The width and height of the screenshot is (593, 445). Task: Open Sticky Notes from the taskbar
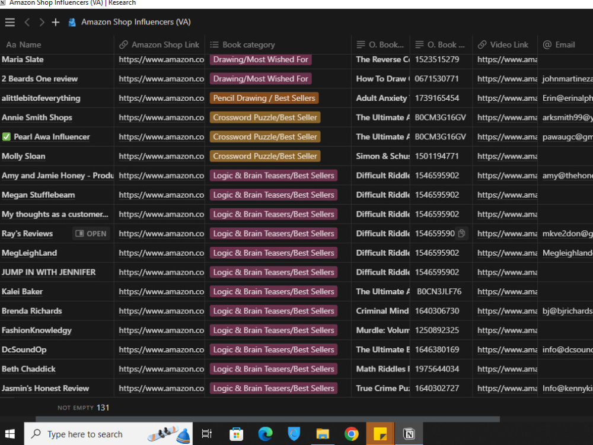point(380,434)
